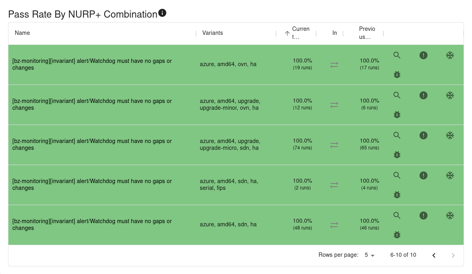472x274 pixels.
Task: Click the info icon beside the table title
Action: tap(162, 13)
